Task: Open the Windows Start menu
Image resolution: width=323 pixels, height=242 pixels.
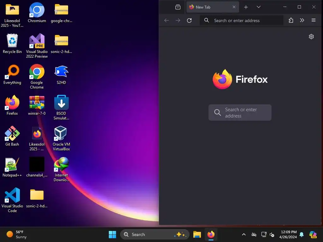Action: tap(112, 234)
